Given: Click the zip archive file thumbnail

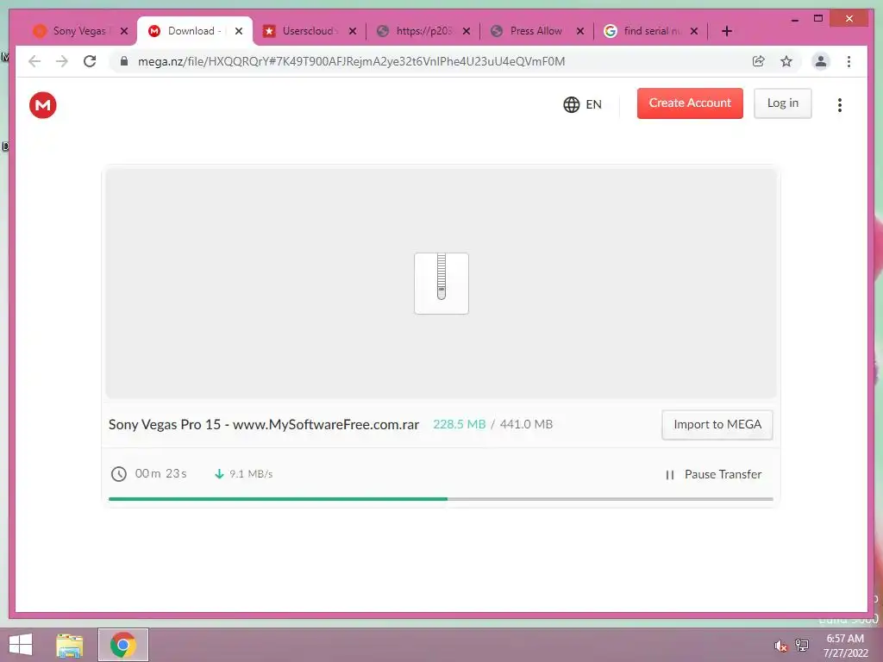Looking at the screenshot, I should [x=441, y=283].
